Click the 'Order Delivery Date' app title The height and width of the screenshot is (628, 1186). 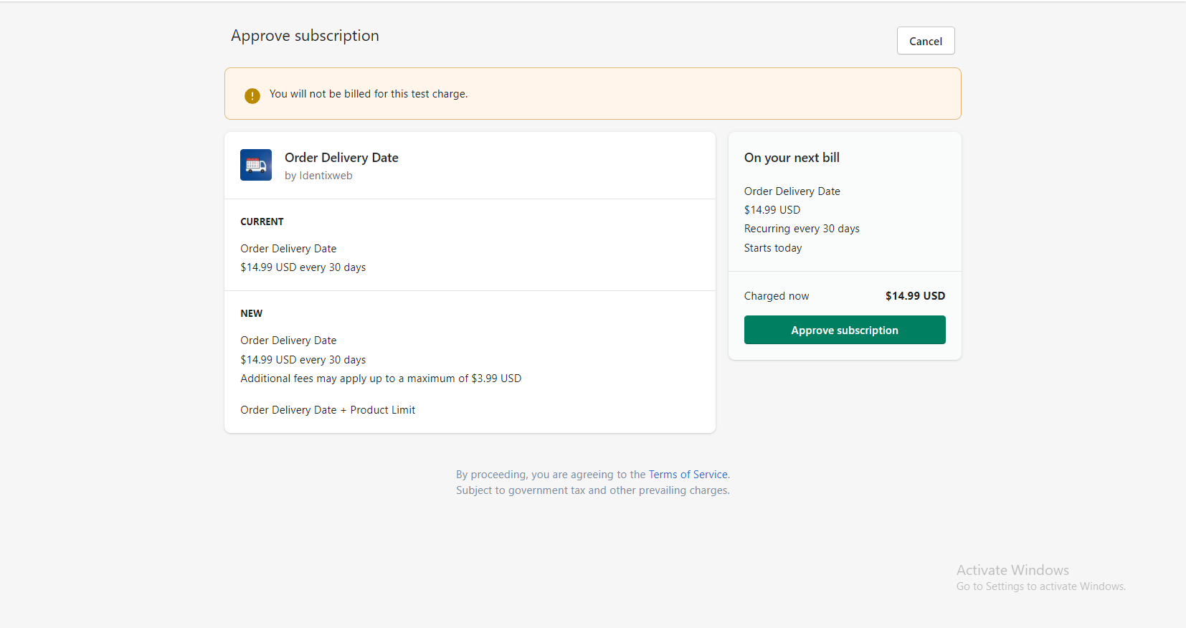pos(341,158)
